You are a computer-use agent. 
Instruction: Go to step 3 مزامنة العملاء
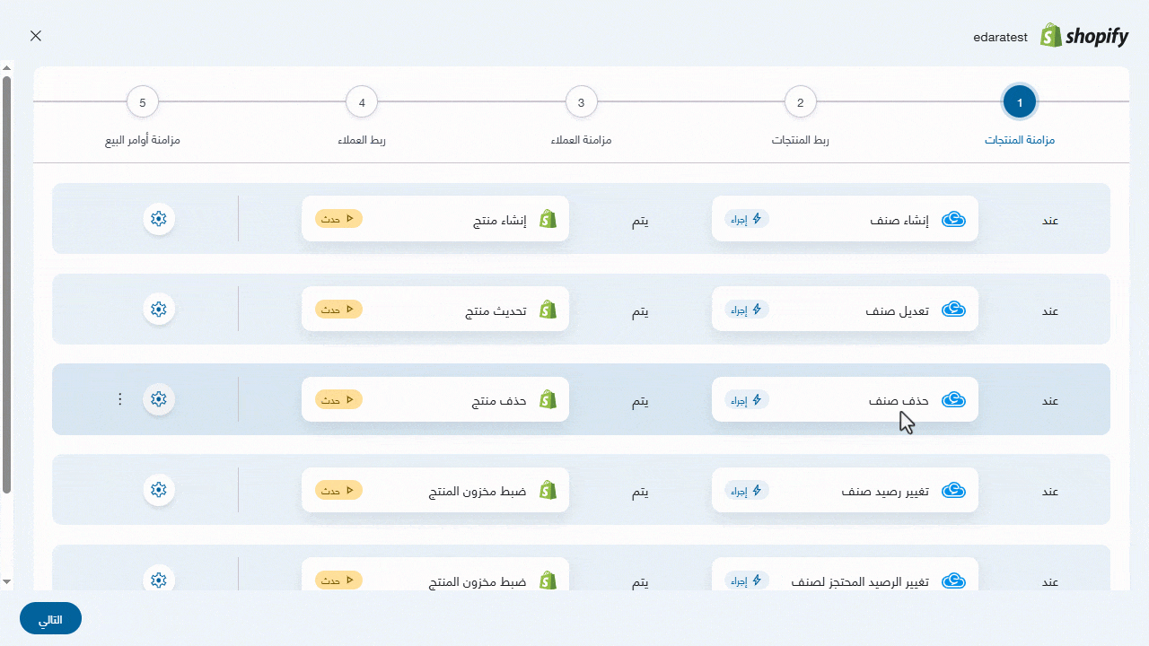[x=582, y=102]
